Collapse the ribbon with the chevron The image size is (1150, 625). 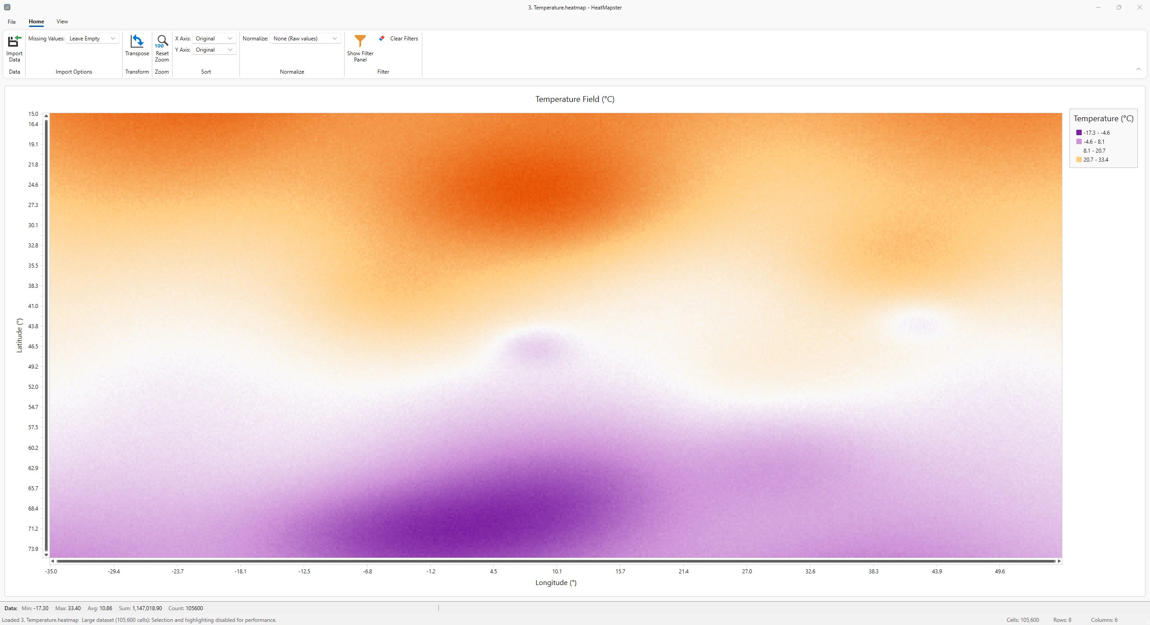tap(1138, 68)
